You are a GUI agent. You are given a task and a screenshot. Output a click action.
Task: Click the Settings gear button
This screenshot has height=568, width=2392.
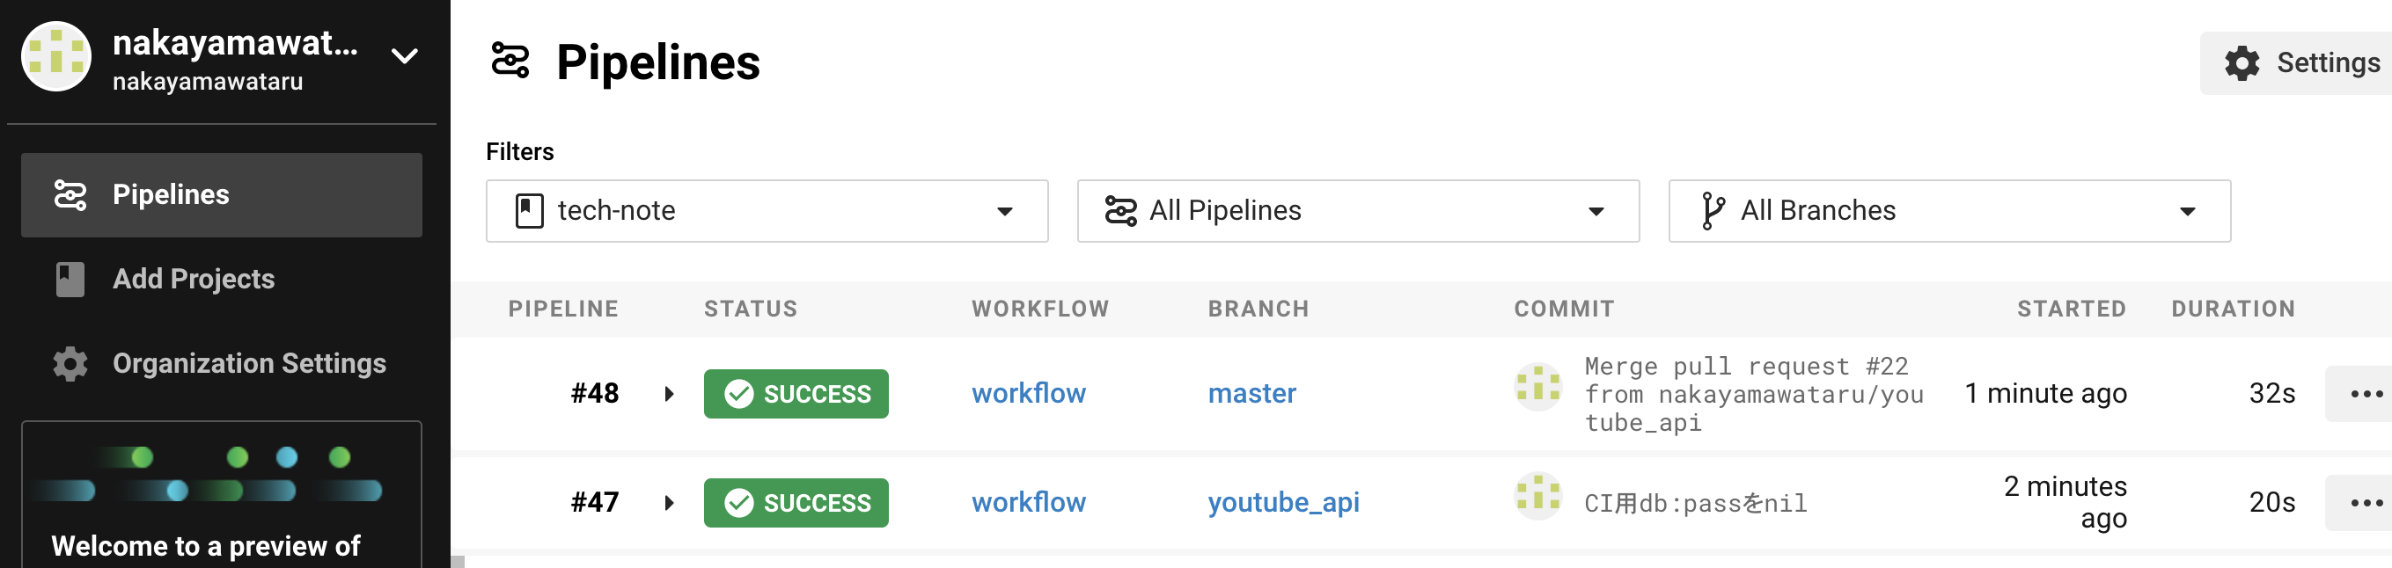(x=2301, y=63)
